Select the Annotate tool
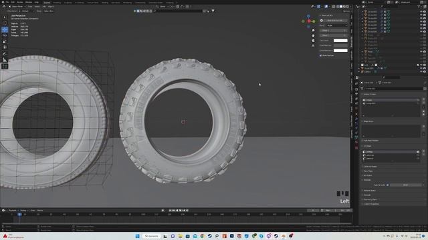Viewport: 428px width, 240px height. click(5, 54)
